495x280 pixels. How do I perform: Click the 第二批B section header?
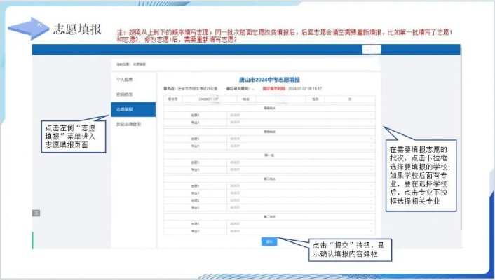coord(269,217)
